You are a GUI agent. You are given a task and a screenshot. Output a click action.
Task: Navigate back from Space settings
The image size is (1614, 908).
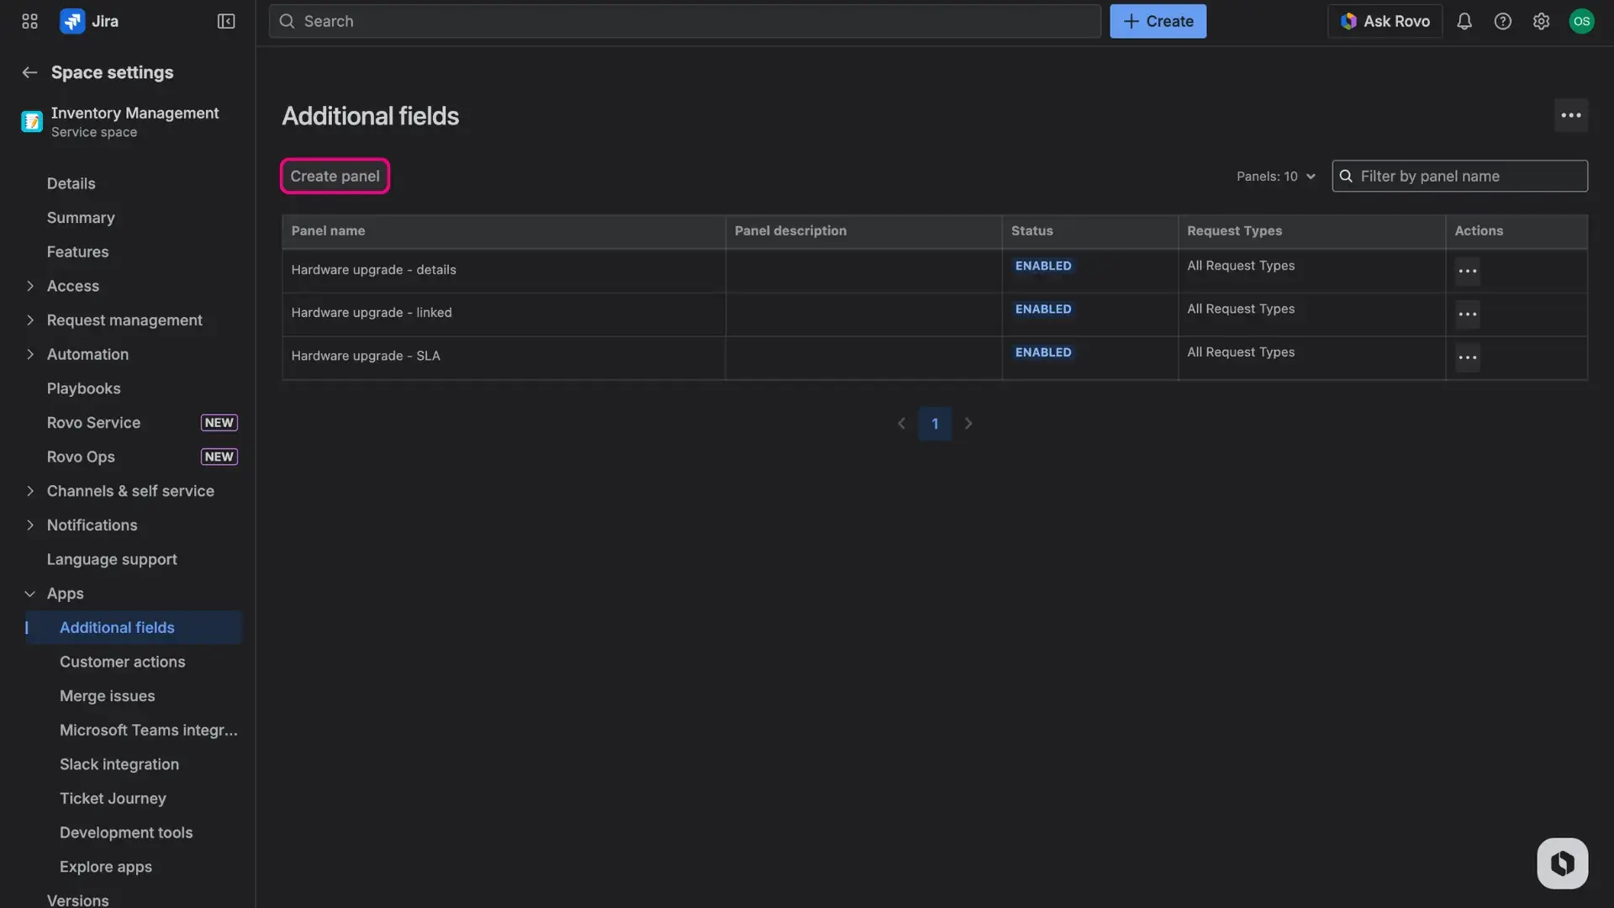click(x=29, y=72)
